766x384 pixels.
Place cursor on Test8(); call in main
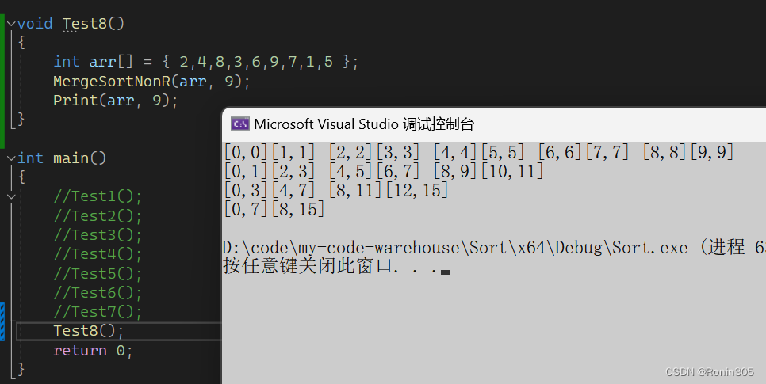(x=89, y=331)
